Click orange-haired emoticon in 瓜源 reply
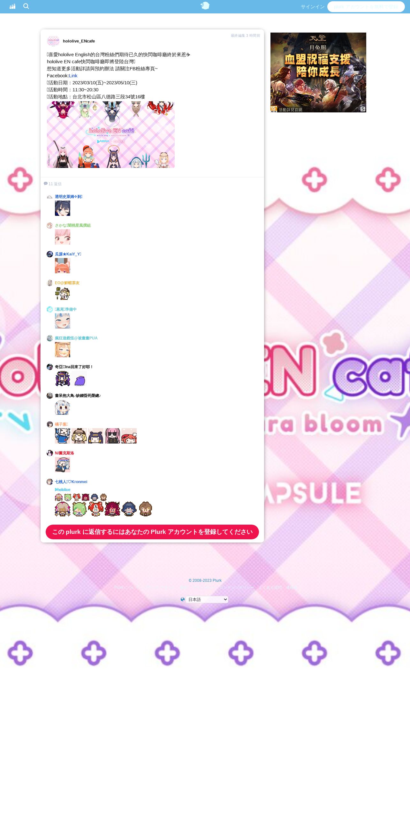The image size is (410, 820). [x=63, y=266]
